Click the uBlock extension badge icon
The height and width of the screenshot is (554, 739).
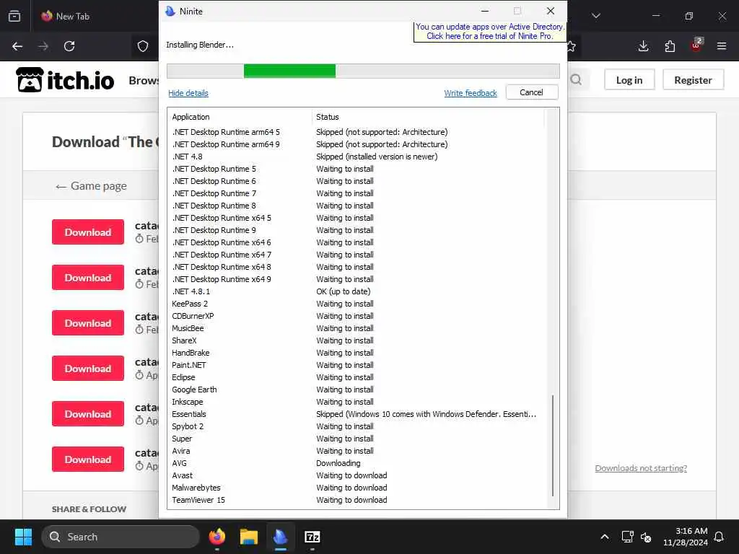coord(696,45)
